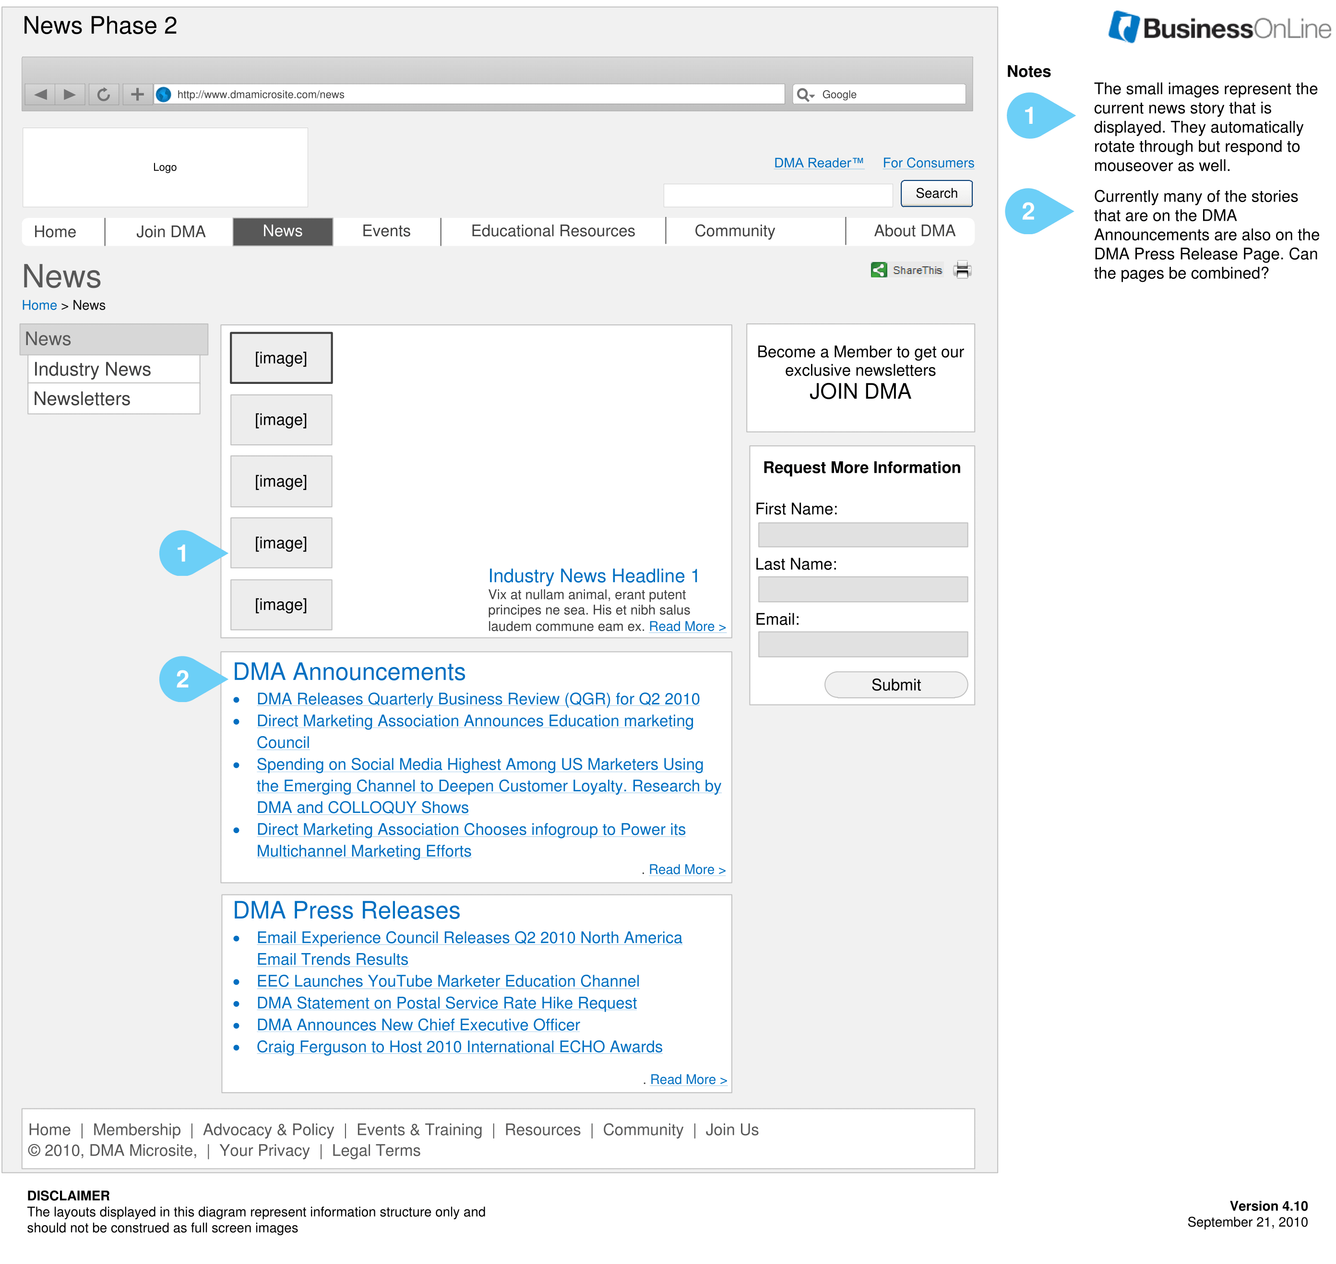
Task: Click the browser back arrow button
Action: 40,95
